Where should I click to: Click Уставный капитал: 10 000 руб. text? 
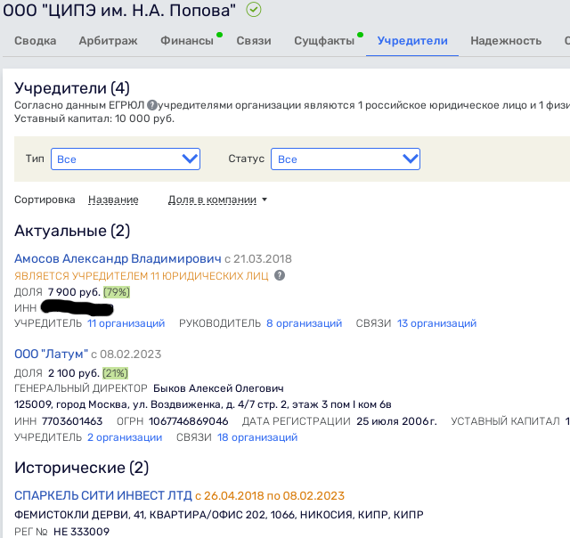94,118
